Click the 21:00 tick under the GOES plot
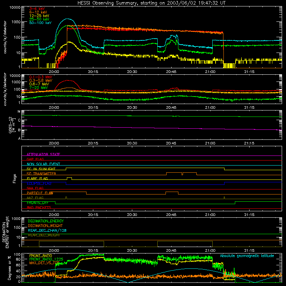This screenshot has height=286, width=286. pos(210,143)
